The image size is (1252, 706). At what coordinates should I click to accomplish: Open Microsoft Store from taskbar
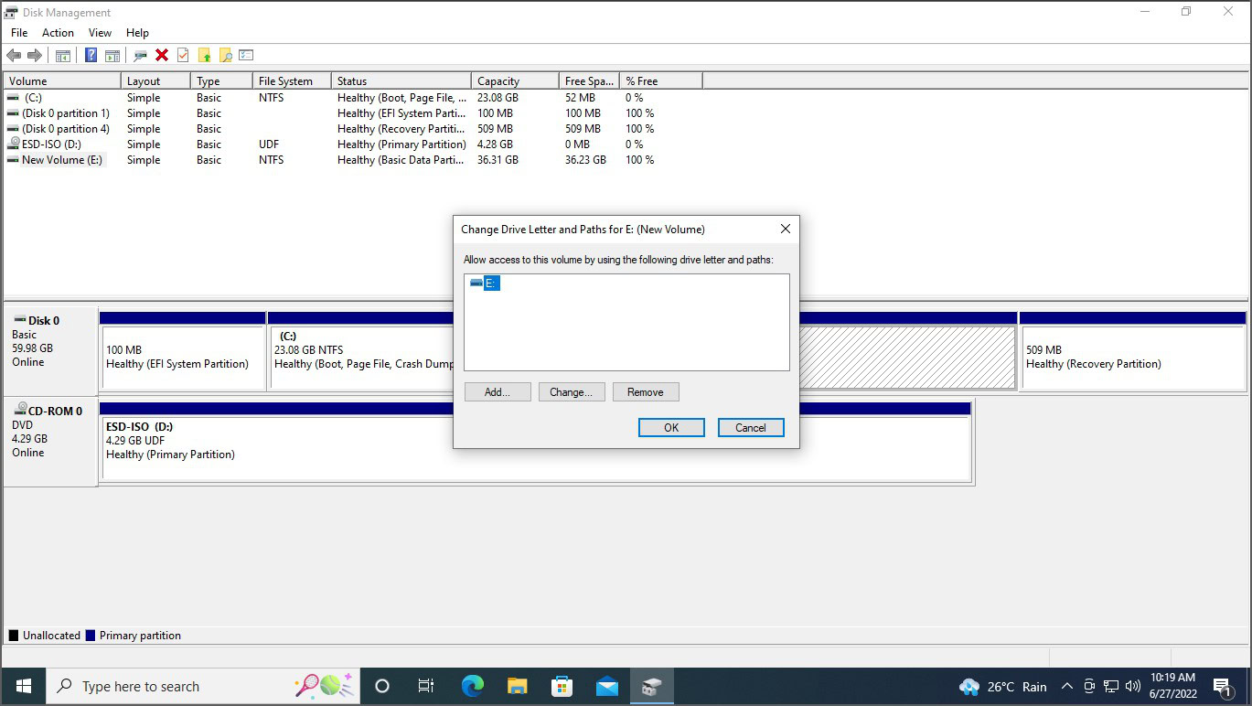coord(562,686)
